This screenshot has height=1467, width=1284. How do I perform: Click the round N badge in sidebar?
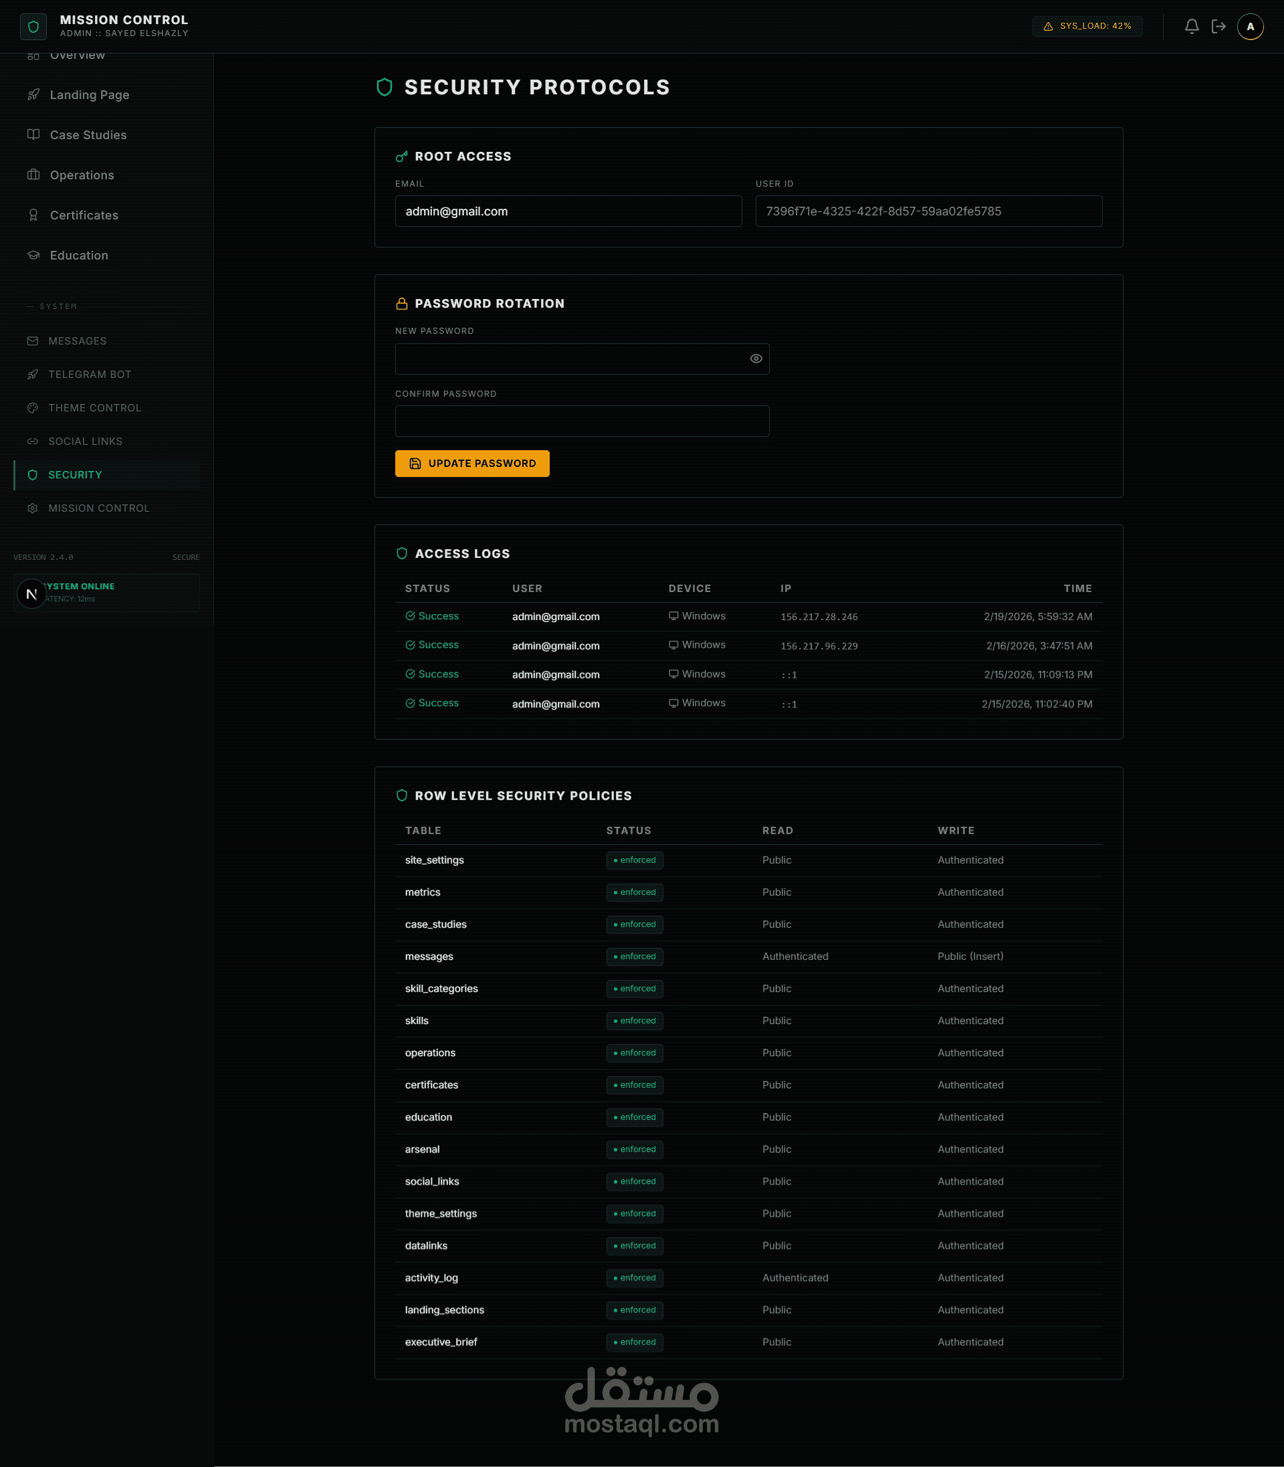point(31,593)
